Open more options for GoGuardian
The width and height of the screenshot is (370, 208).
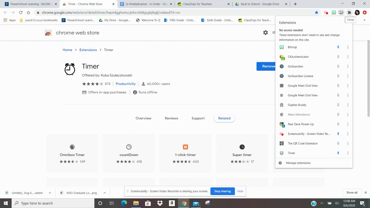(x=348, y=66)
